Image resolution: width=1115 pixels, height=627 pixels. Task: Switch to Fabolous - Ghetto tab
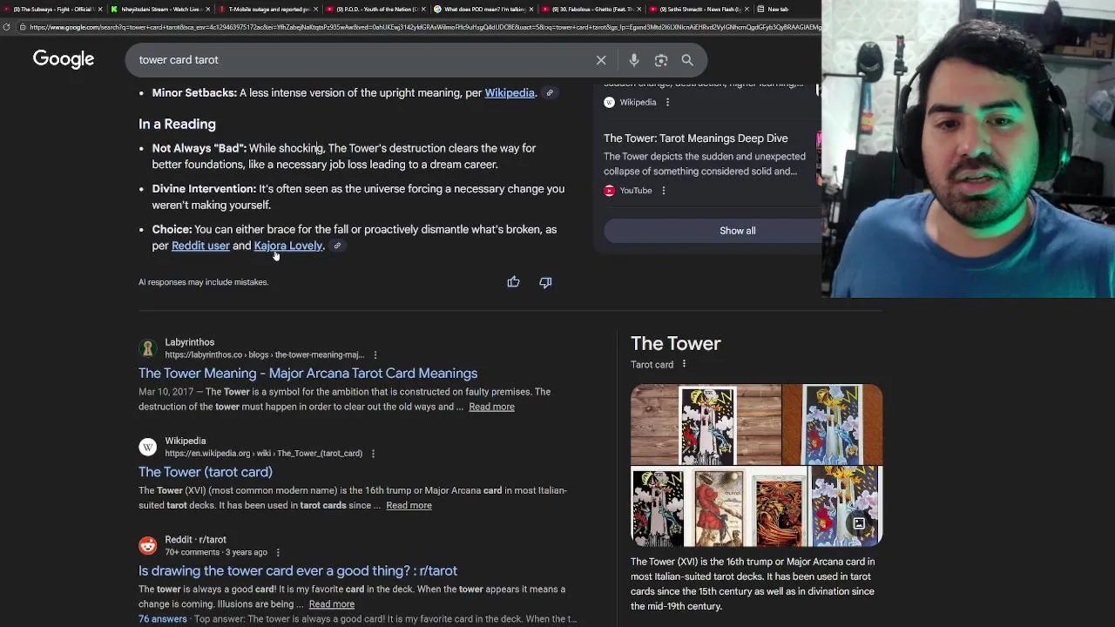click(x=591, y=9)
